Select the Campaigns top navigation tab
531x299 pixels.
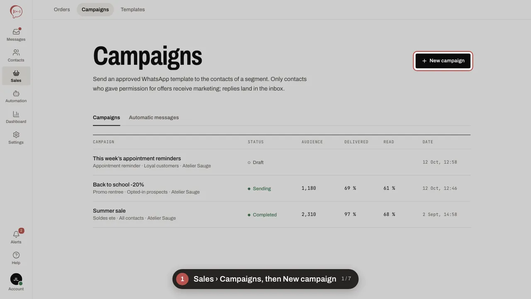pyautogui.click(x=95, y=10)
